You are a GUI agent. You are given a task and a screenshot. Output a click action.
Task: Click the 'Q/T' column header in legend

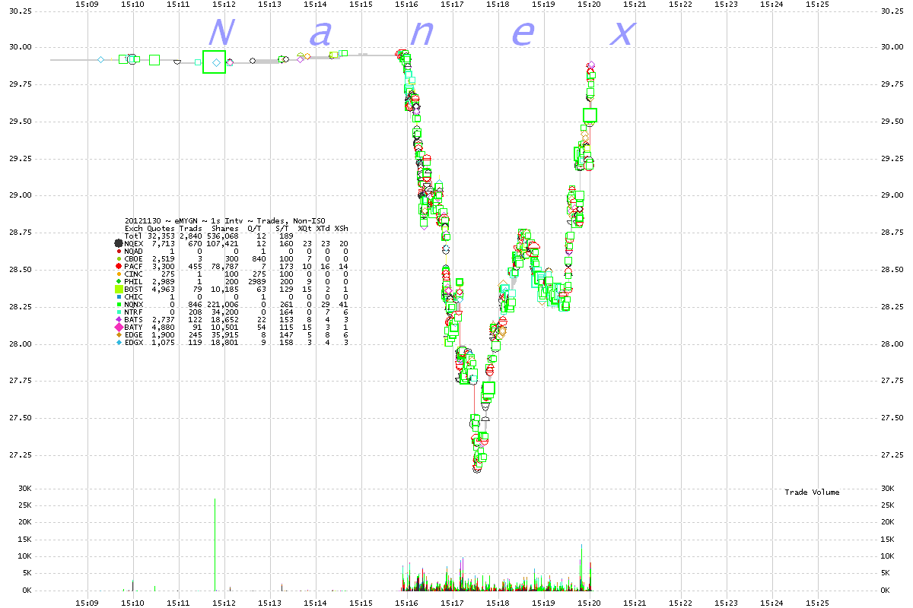254,228
